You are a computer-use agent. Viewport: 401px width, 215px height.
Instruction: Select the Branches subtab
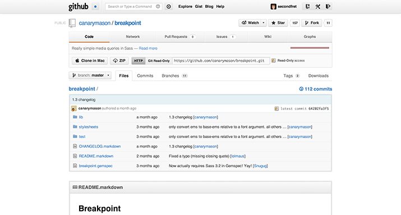pos(174,76)
